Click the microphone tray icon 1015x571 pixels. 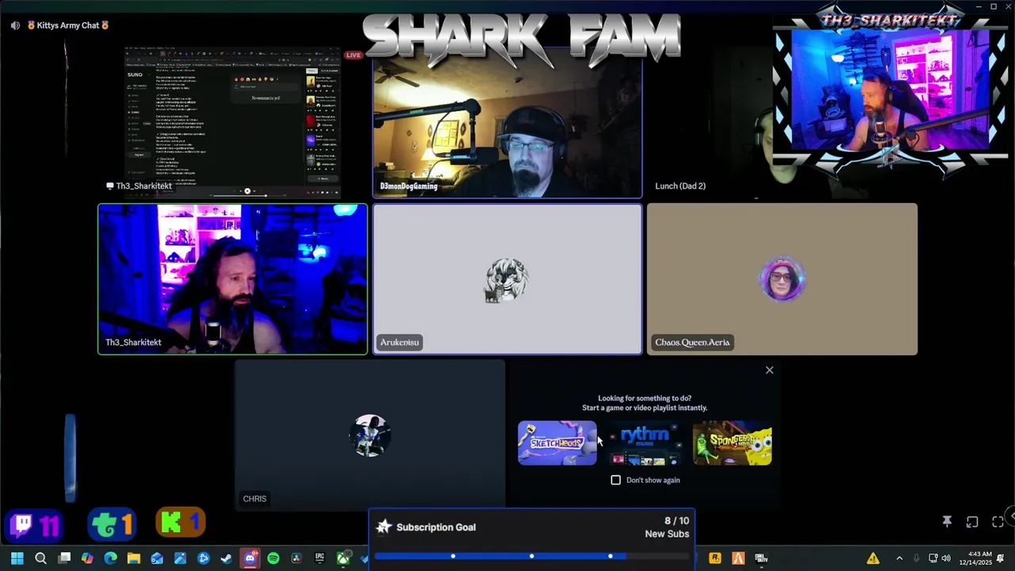917,558
